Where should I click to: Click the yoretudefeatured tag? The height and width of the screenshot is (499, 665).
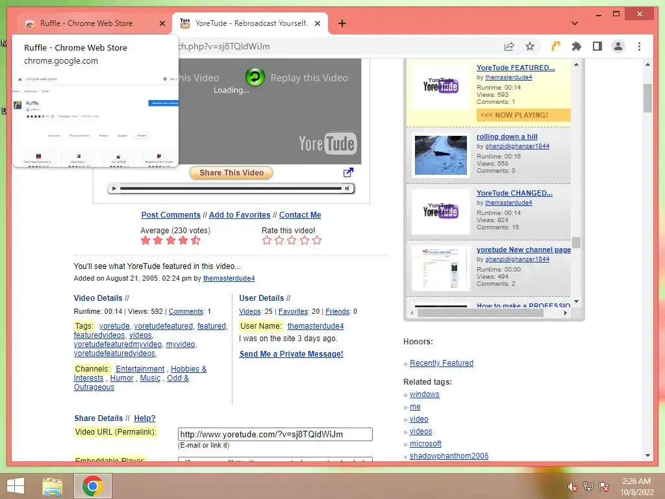point(163,326)
